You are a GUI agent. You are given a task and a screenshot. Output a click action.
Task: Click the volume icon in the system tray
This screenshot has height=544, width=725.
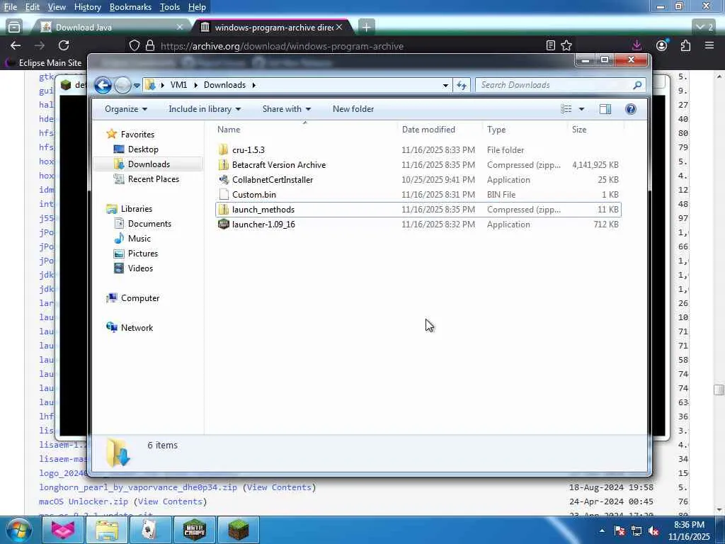653,531
